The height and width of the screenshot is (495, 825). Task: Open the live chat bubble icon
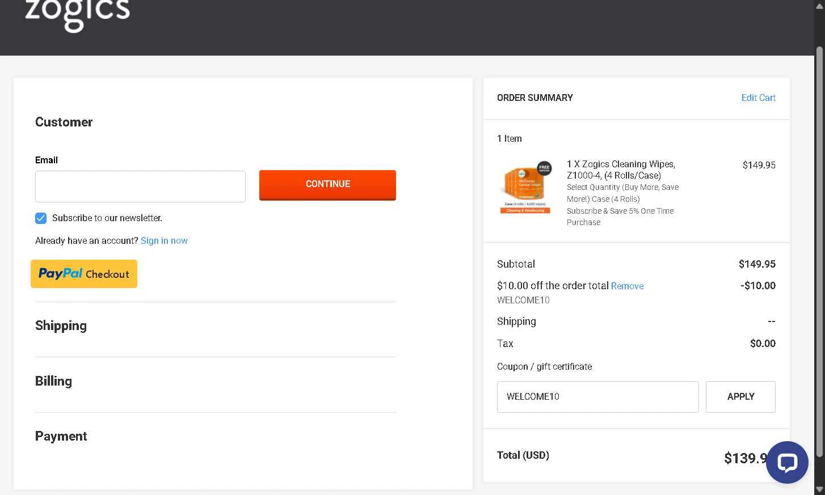(x=787, y=462)
